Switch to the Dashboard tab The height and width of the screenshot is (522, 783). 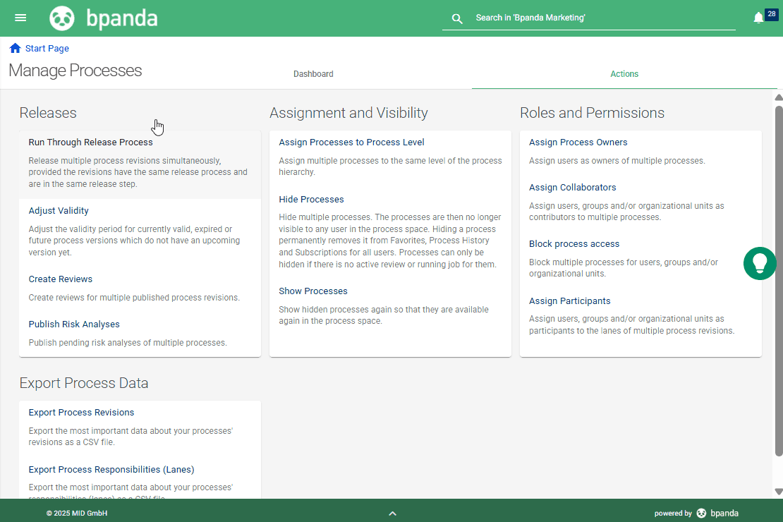coord(313,73)
